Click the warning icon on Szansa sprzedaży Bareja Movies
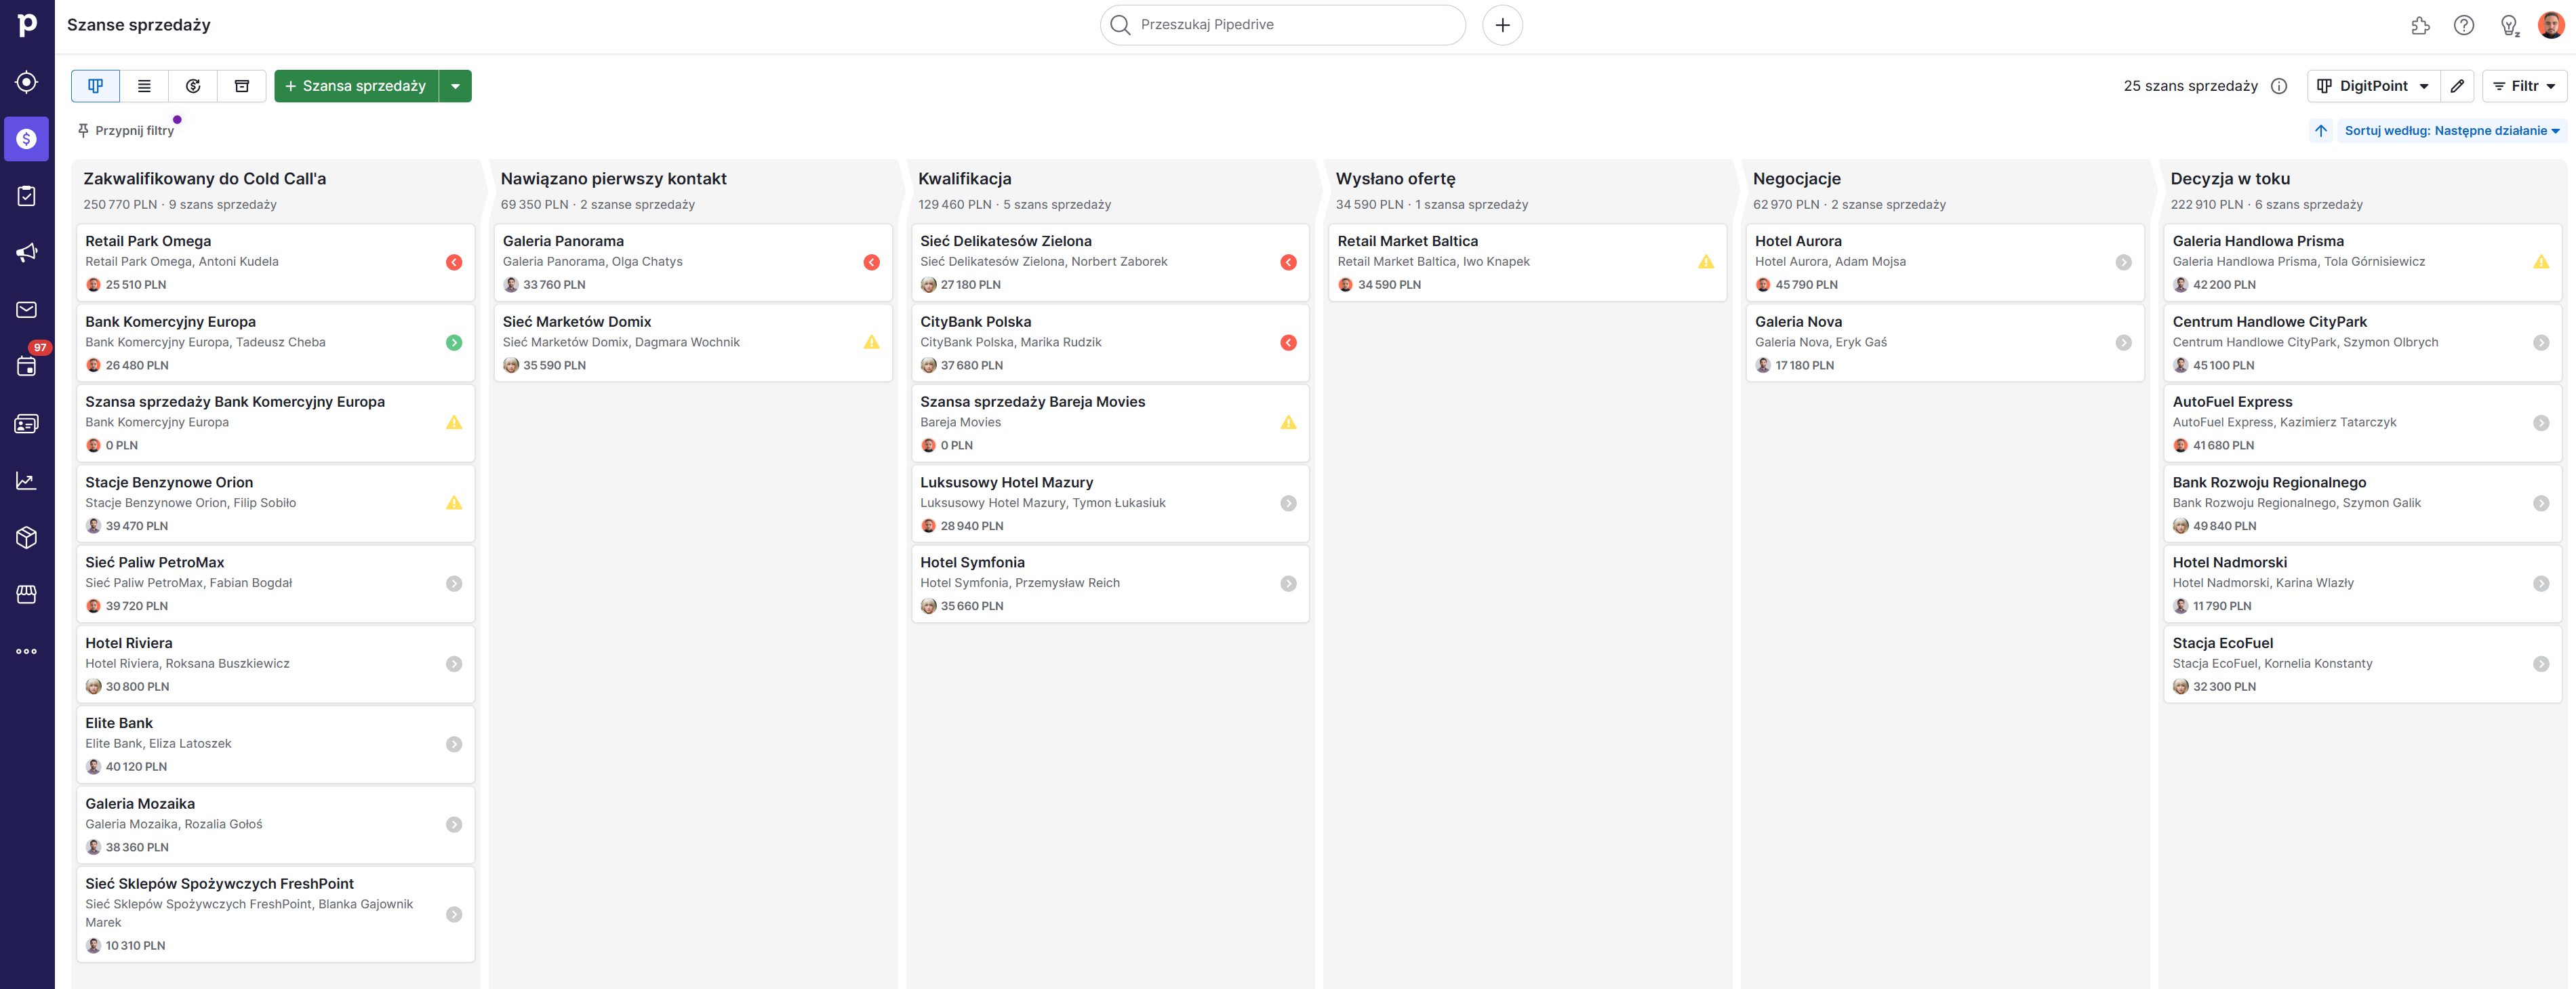The width and height of the screenshot is (2576, 989). pos(1288,423)
